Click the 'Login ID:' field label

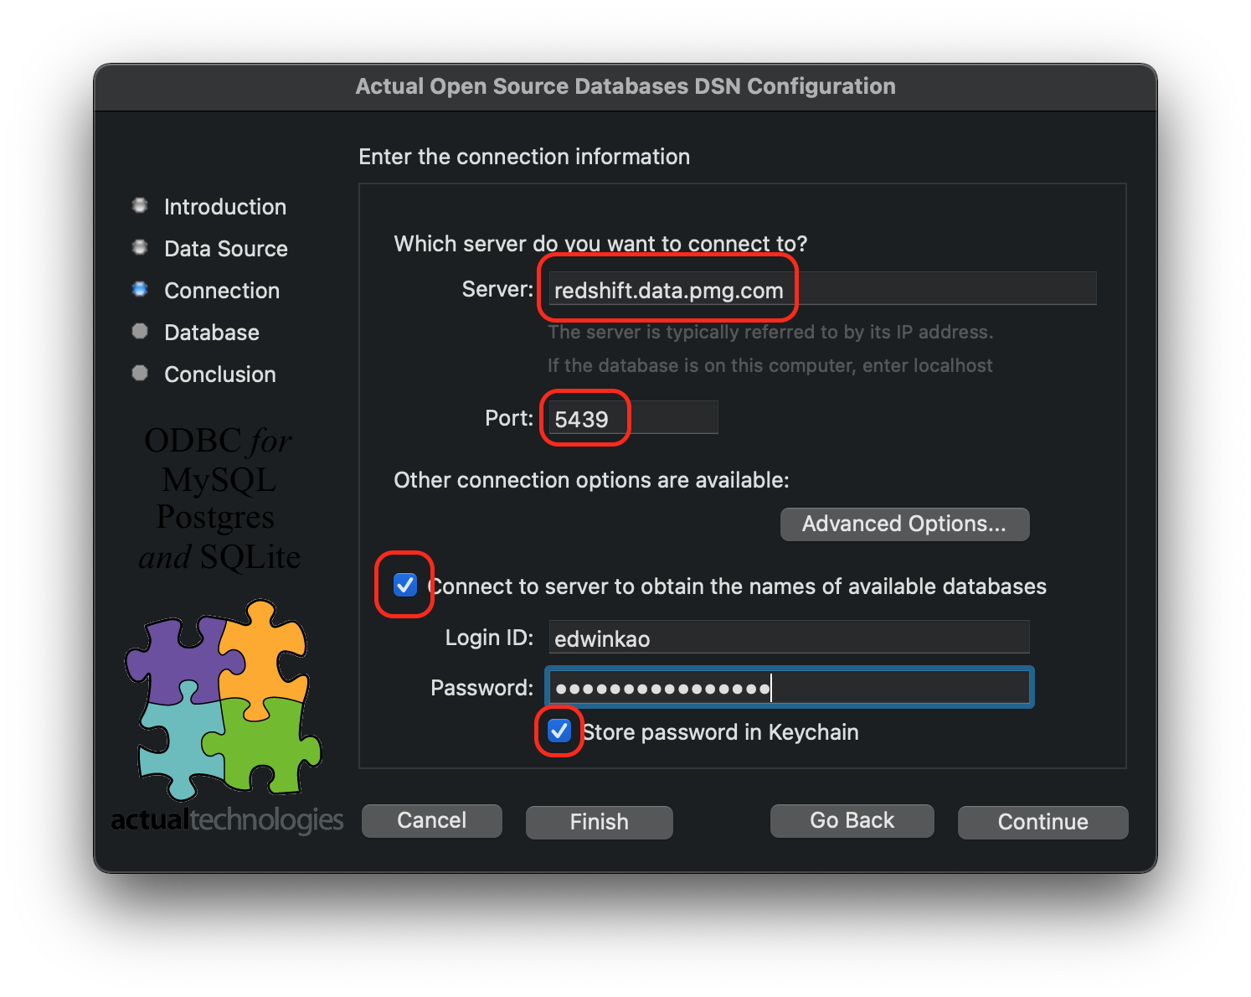[489, 638]
